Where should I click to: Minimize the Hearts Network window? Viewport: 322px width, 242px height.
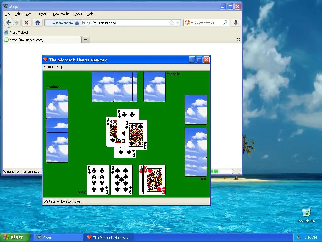tap(192, 60)
